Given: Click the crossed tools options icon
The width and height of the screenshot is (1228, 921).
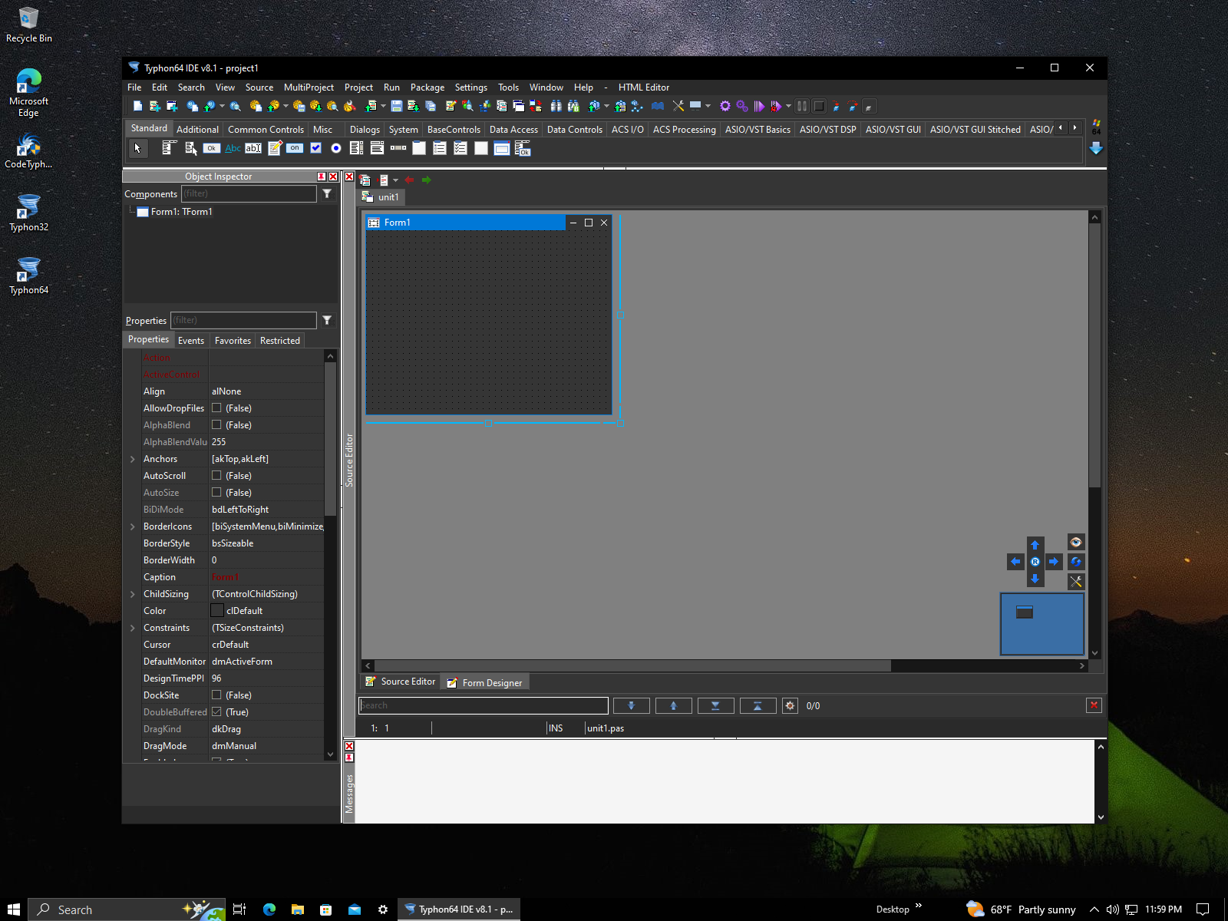Looking at the screenshot, I should [x=678, y=107].
